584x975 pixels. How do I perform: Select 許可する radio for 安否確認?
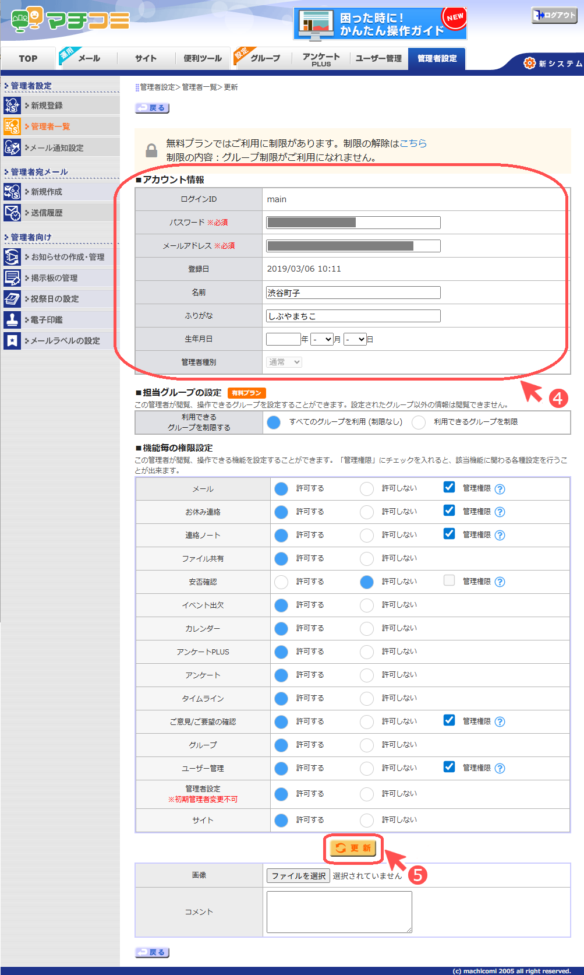pos(281,582)
